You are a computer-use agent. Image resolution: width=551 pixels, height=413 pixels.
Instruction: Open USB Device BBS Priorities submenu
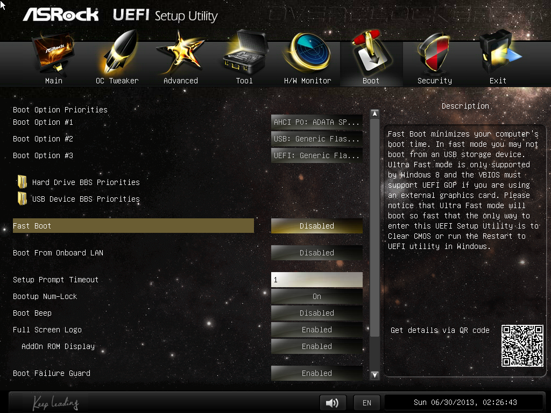86,199
